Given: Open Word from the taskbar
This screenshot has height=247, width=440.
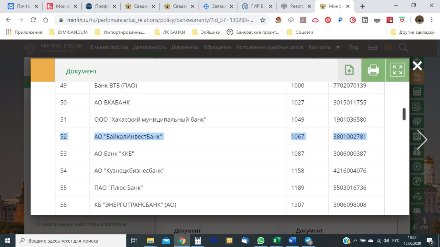Looking at the screenshot, I should click(x=293, y=240).
